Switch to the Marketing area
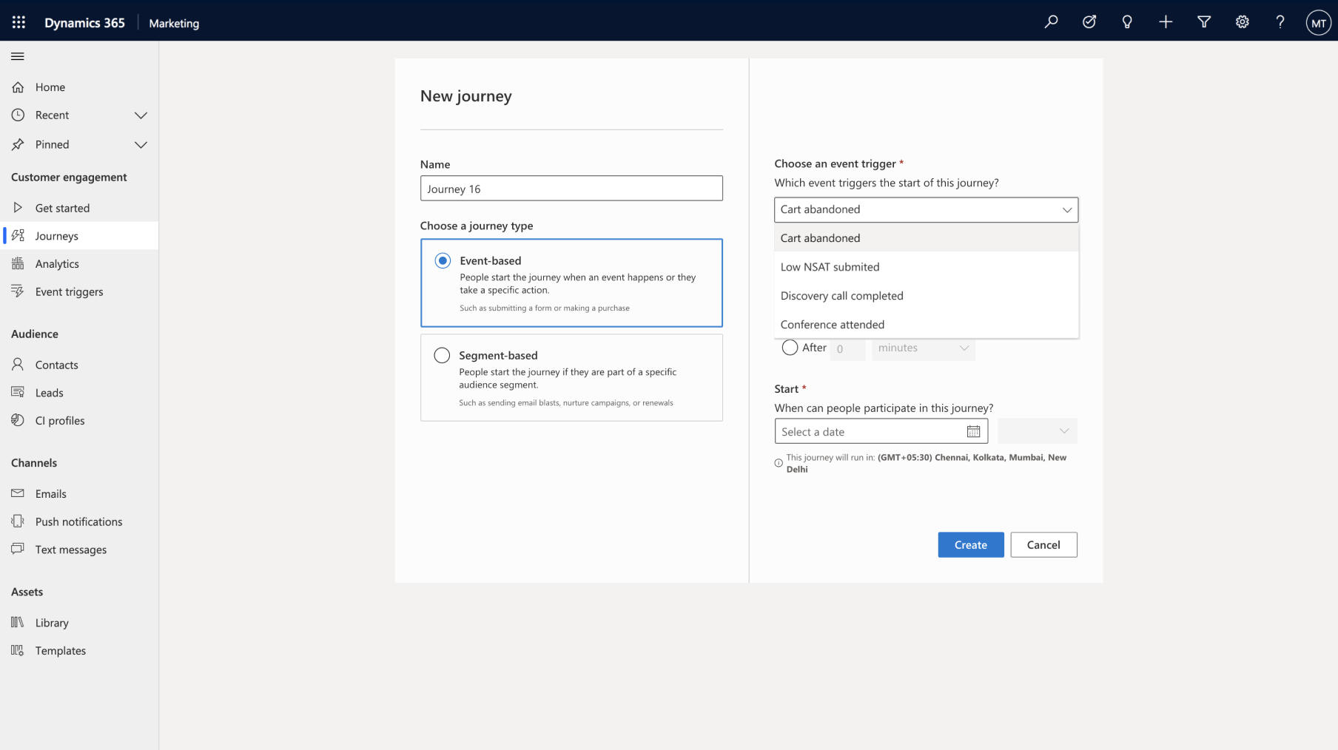Screen dimensions: 1338x750 173,23
